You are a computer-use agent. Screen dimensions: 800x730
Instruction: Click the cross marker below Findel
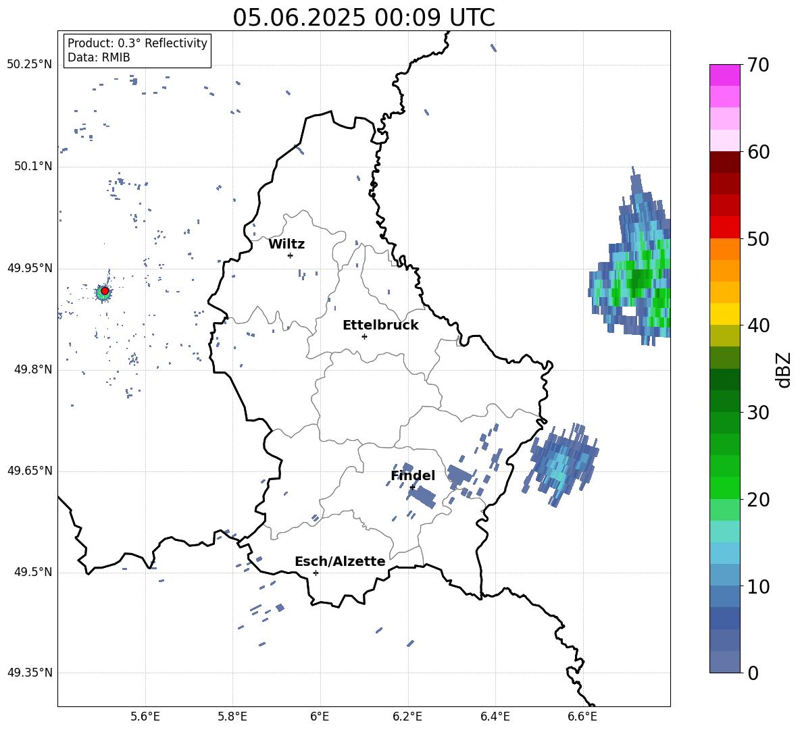tap(412, 488)
